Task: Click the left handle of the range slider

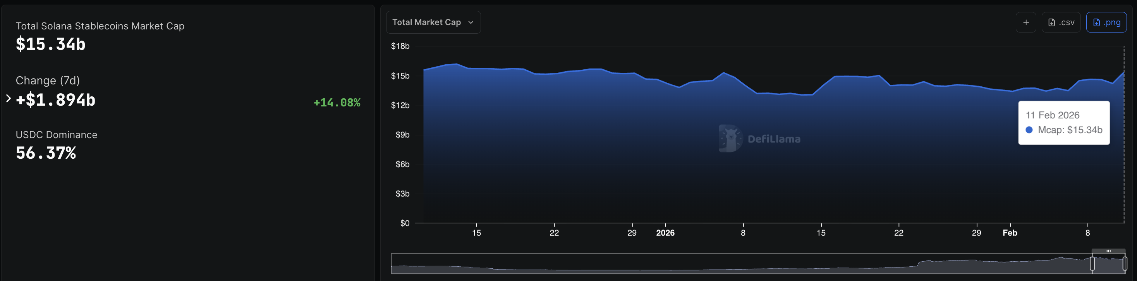Action: 1092,263
